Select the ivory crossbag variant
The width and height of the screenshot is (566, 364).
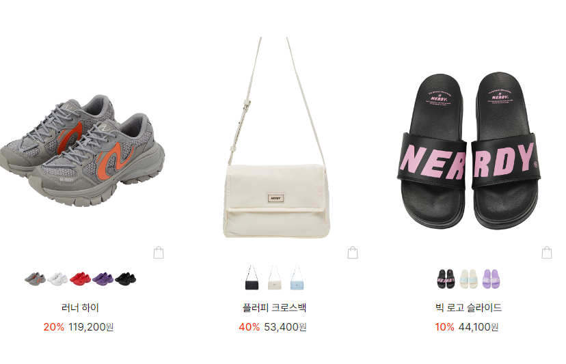[274, 277]
